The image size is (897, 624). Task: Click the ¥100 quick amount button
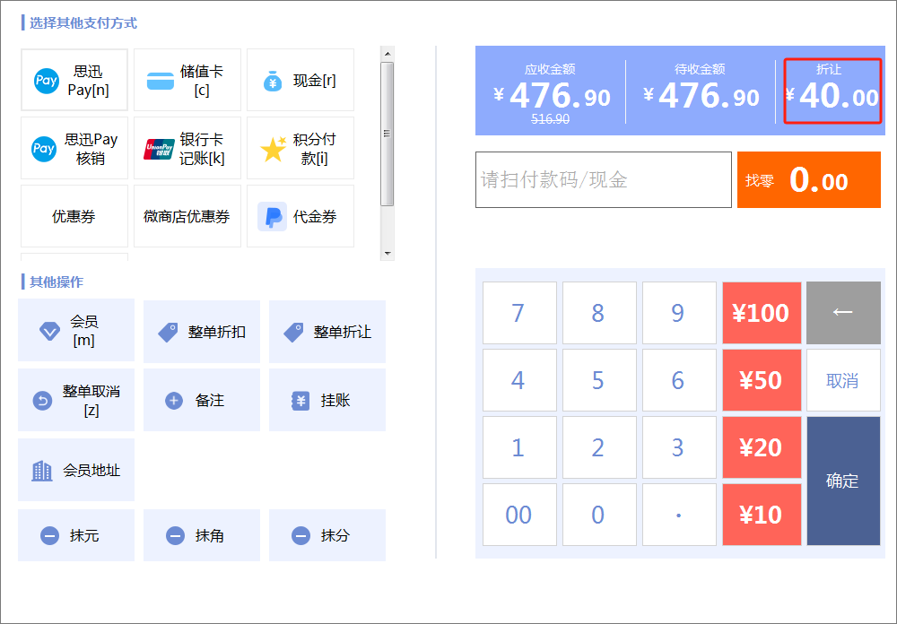click(x=762, y=313)
